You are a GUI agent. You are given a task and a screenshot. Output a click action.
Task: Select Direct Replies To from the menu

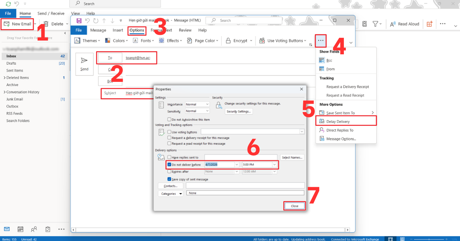pos(346,130)
